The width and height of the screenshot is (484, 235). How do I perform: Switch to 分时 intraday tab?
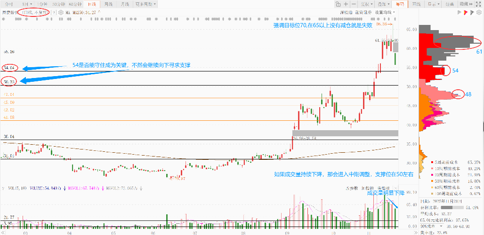coord(9,4)
